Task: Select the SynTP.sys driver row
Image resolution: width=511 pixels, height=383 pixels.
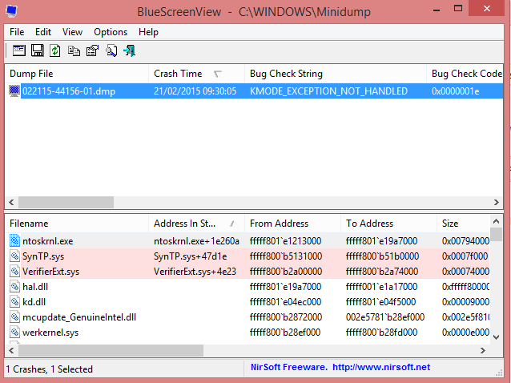Action: pos(247,256)
